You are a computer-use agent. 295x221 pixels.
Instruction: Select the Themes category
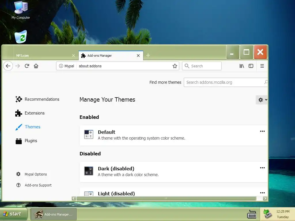click(28, 127)
